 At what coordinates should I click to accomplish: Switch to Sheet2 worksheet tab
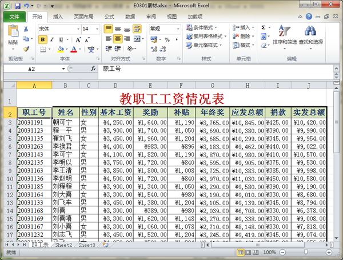[63, 245]
